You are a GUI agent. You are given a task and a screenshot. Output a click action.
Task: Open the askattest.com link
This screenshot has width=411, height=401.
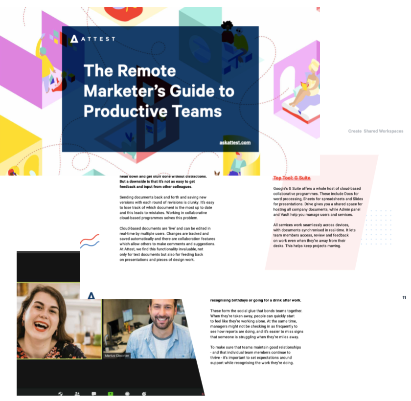[x=235, y=143]
